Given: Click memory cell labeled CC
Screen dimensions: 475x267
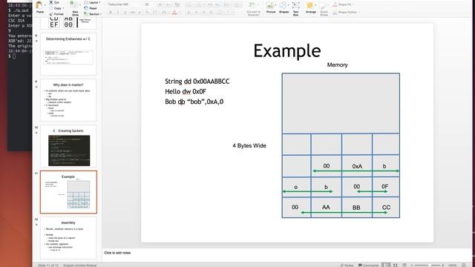Looking at the screenshot, I should click(x=386, y=208).
